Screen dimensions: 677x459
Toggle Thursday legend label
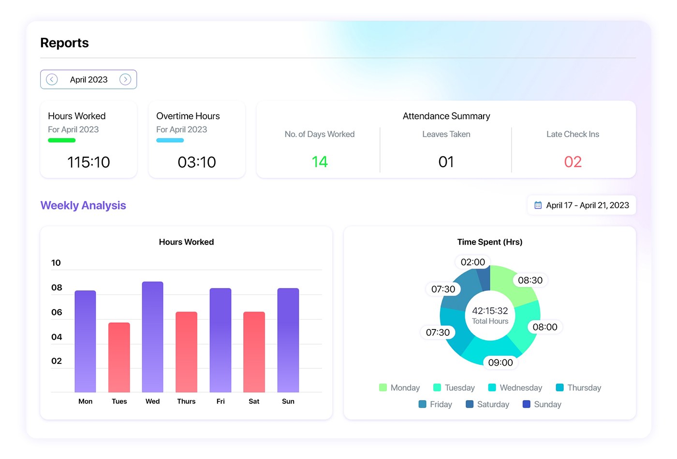tap(584, 387)
